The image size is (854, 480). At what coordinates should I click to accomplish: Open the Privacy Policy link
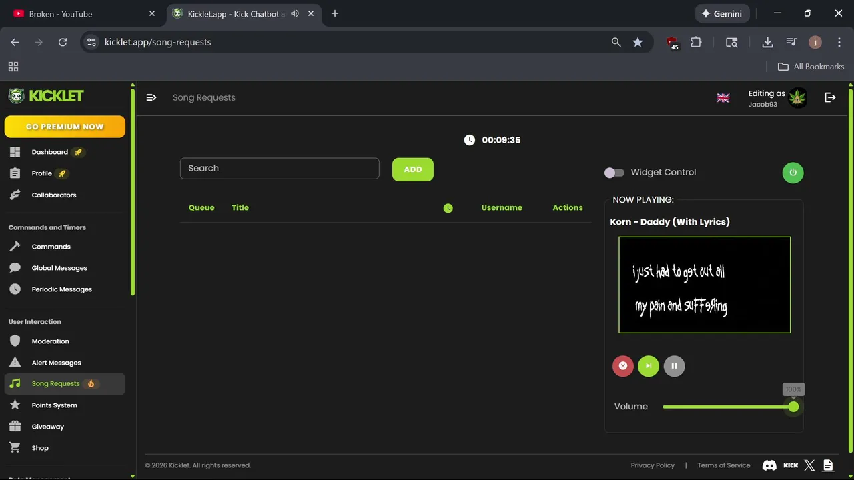tap(653, 465)
